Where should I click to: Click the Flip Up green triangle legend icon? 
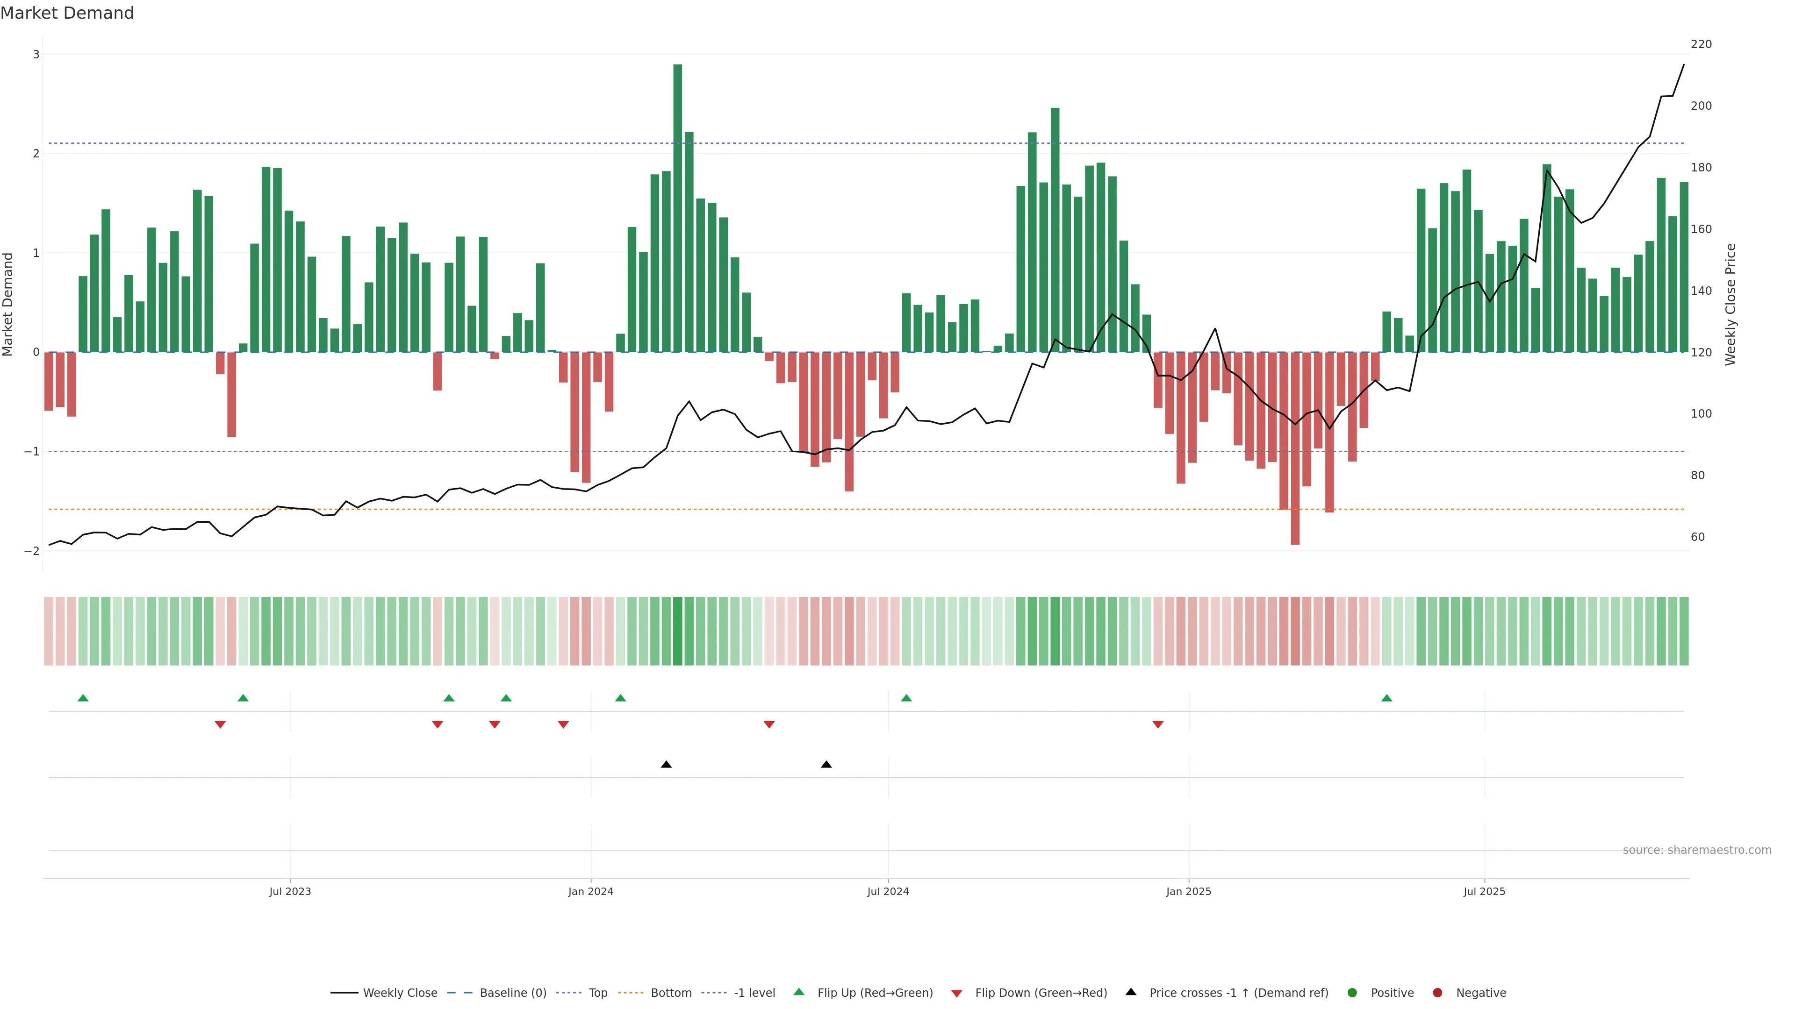tap(798, 992)
